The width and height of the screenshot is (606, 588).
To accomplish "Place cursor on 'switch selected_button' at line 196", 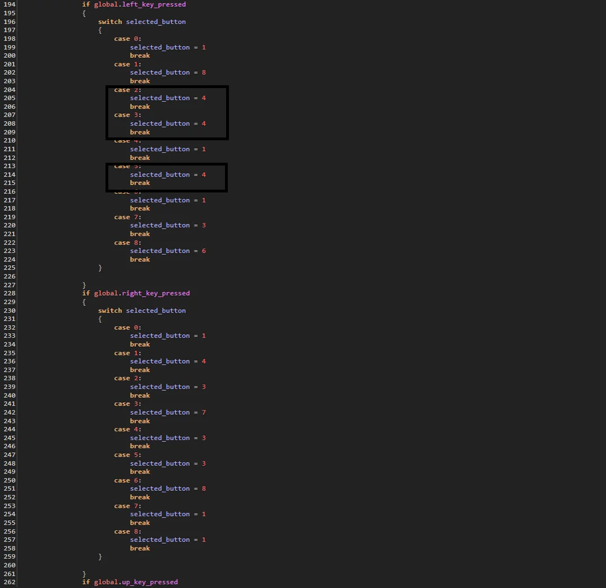I will pyautogui.click(x=141, y=22).
